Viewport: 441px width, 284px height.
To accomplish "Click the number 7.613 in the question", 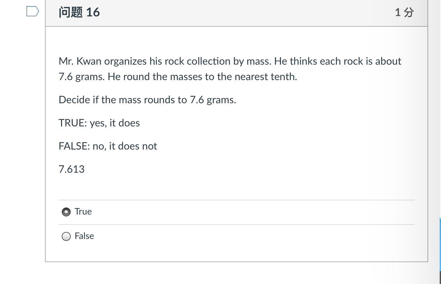I will tap(72, 169).
